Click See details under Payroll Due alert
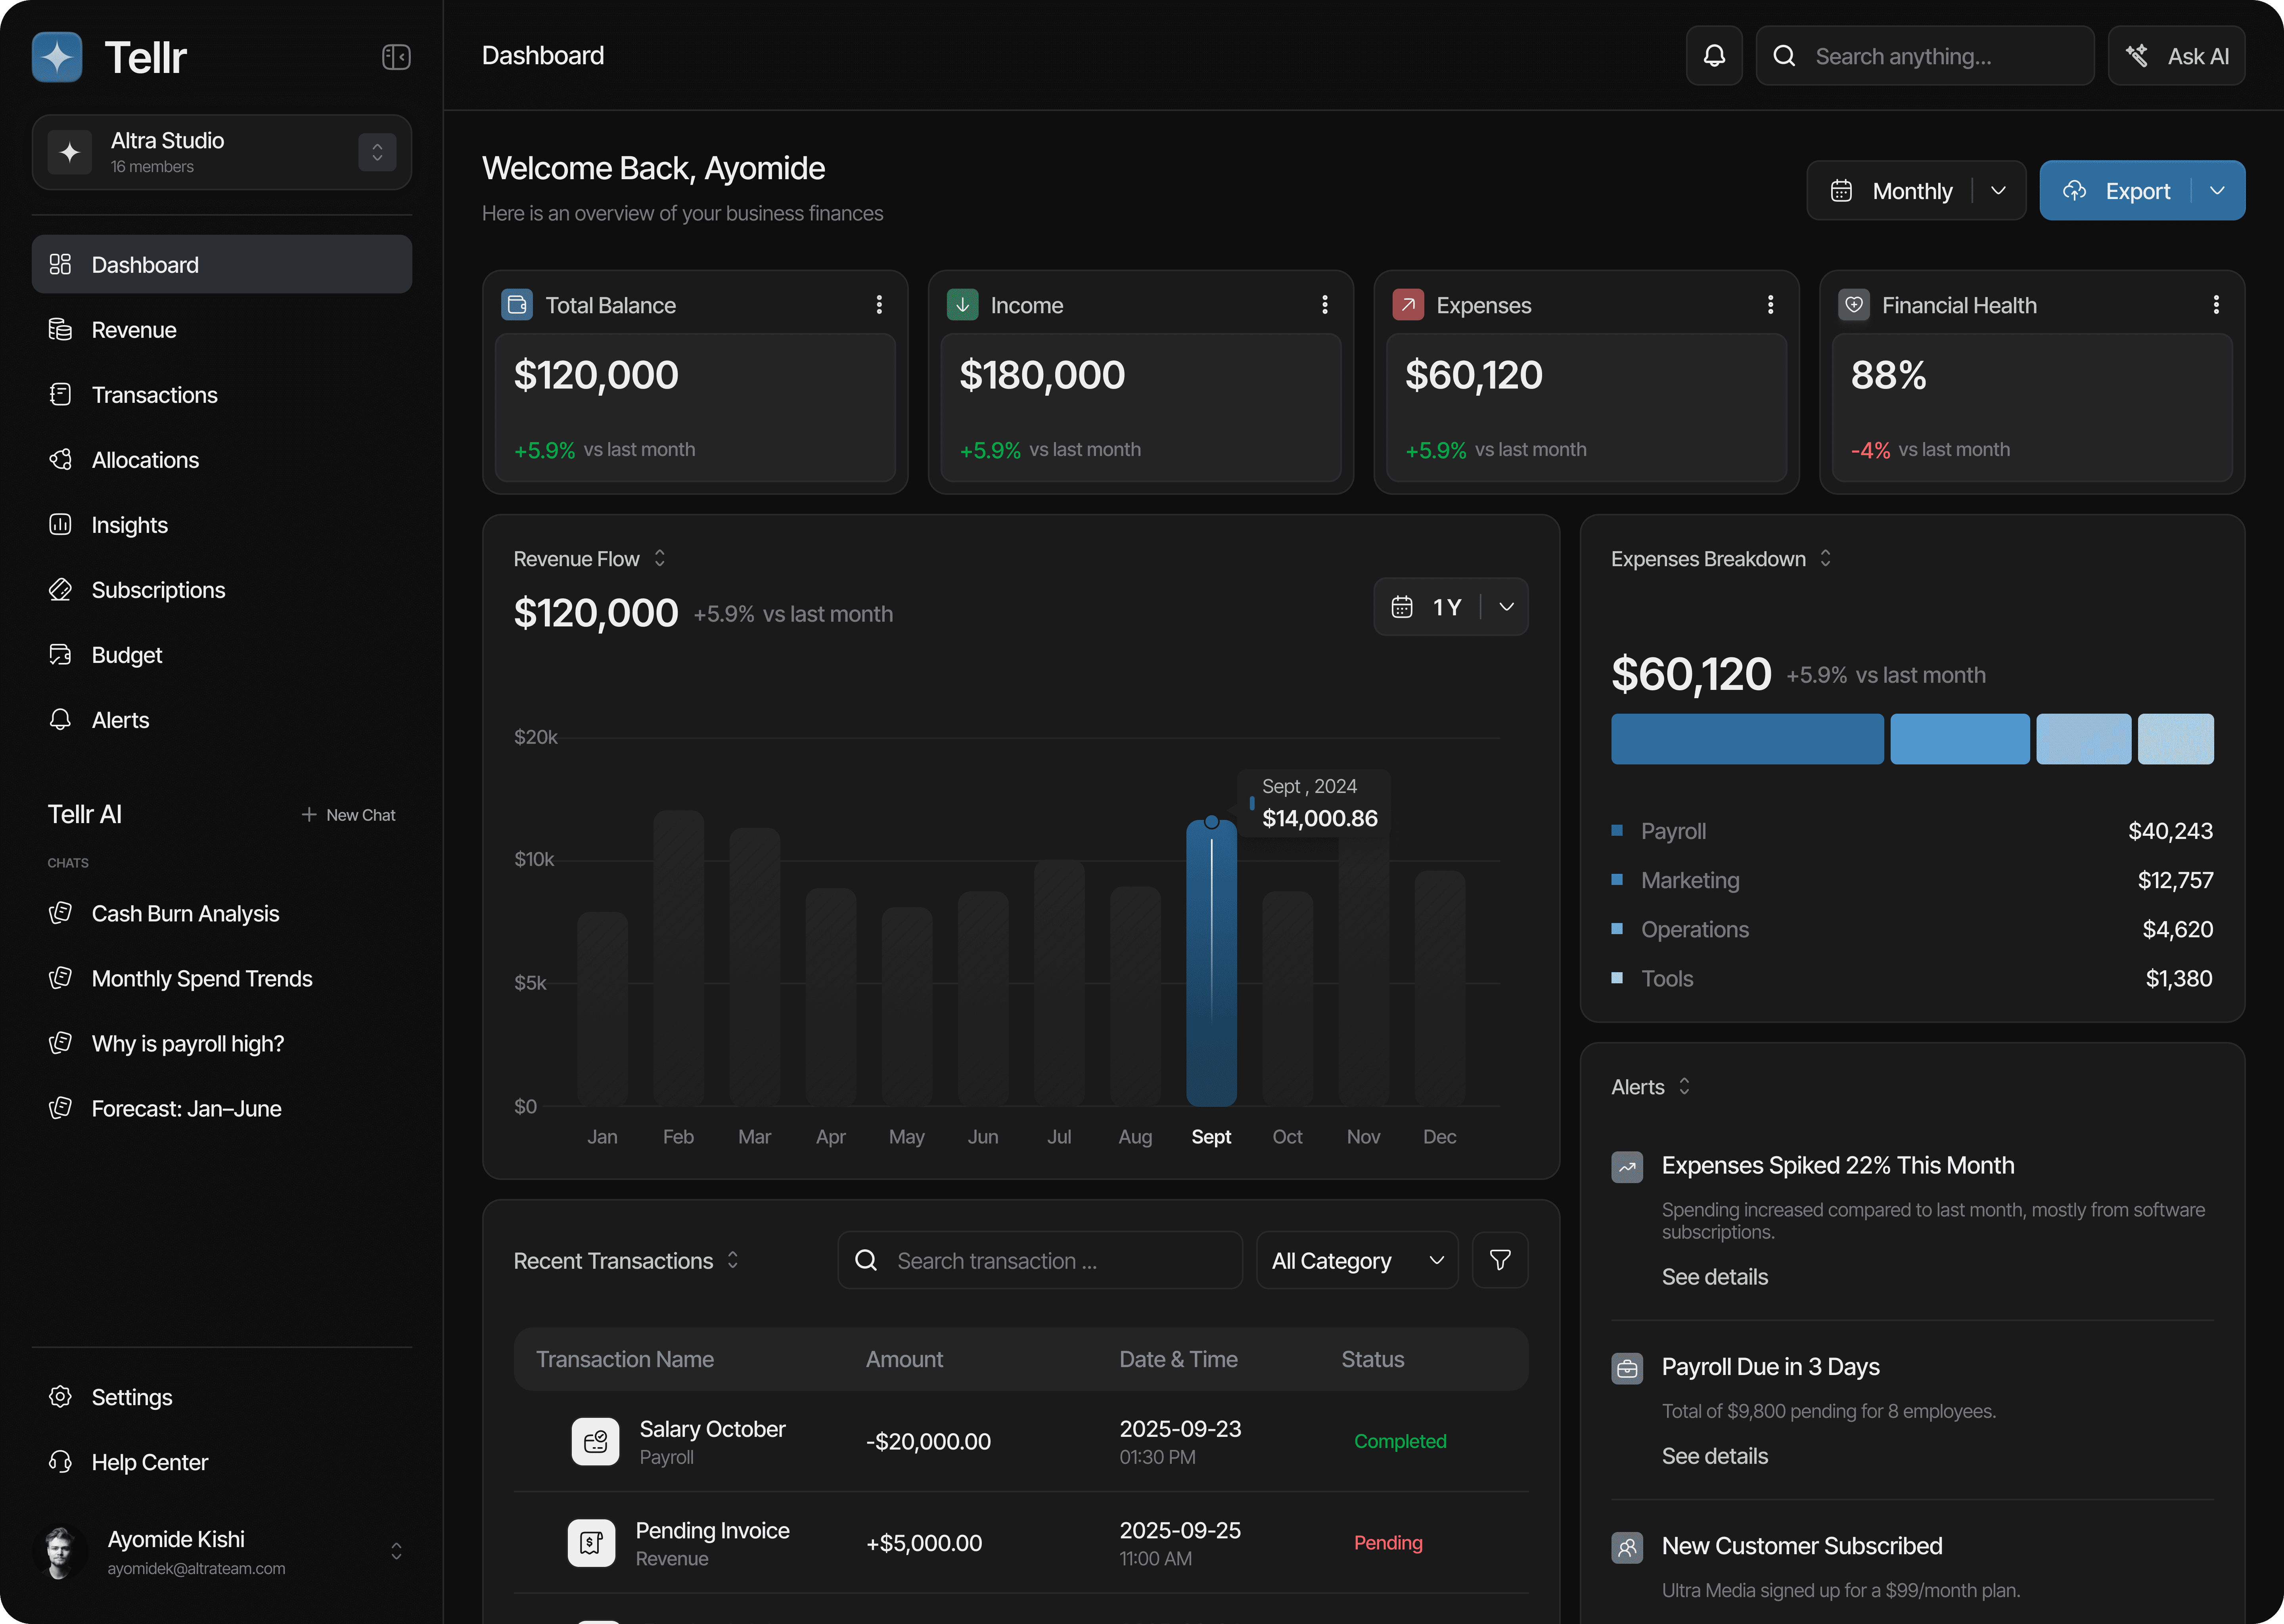The height and width of the screenshot is (1624, 2284). pyautogui.click(x=1714, y=1456)
